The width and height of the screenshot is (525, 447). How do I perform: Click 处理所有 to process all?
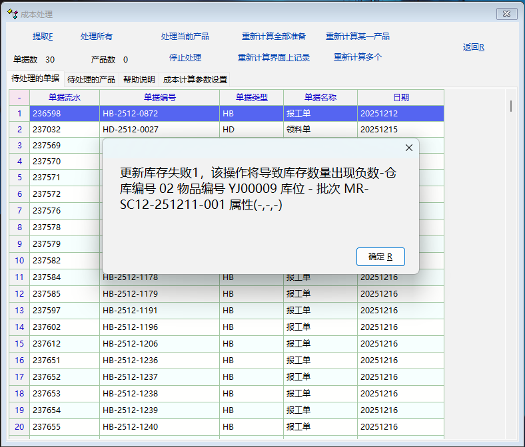click(x=97, y=37)
